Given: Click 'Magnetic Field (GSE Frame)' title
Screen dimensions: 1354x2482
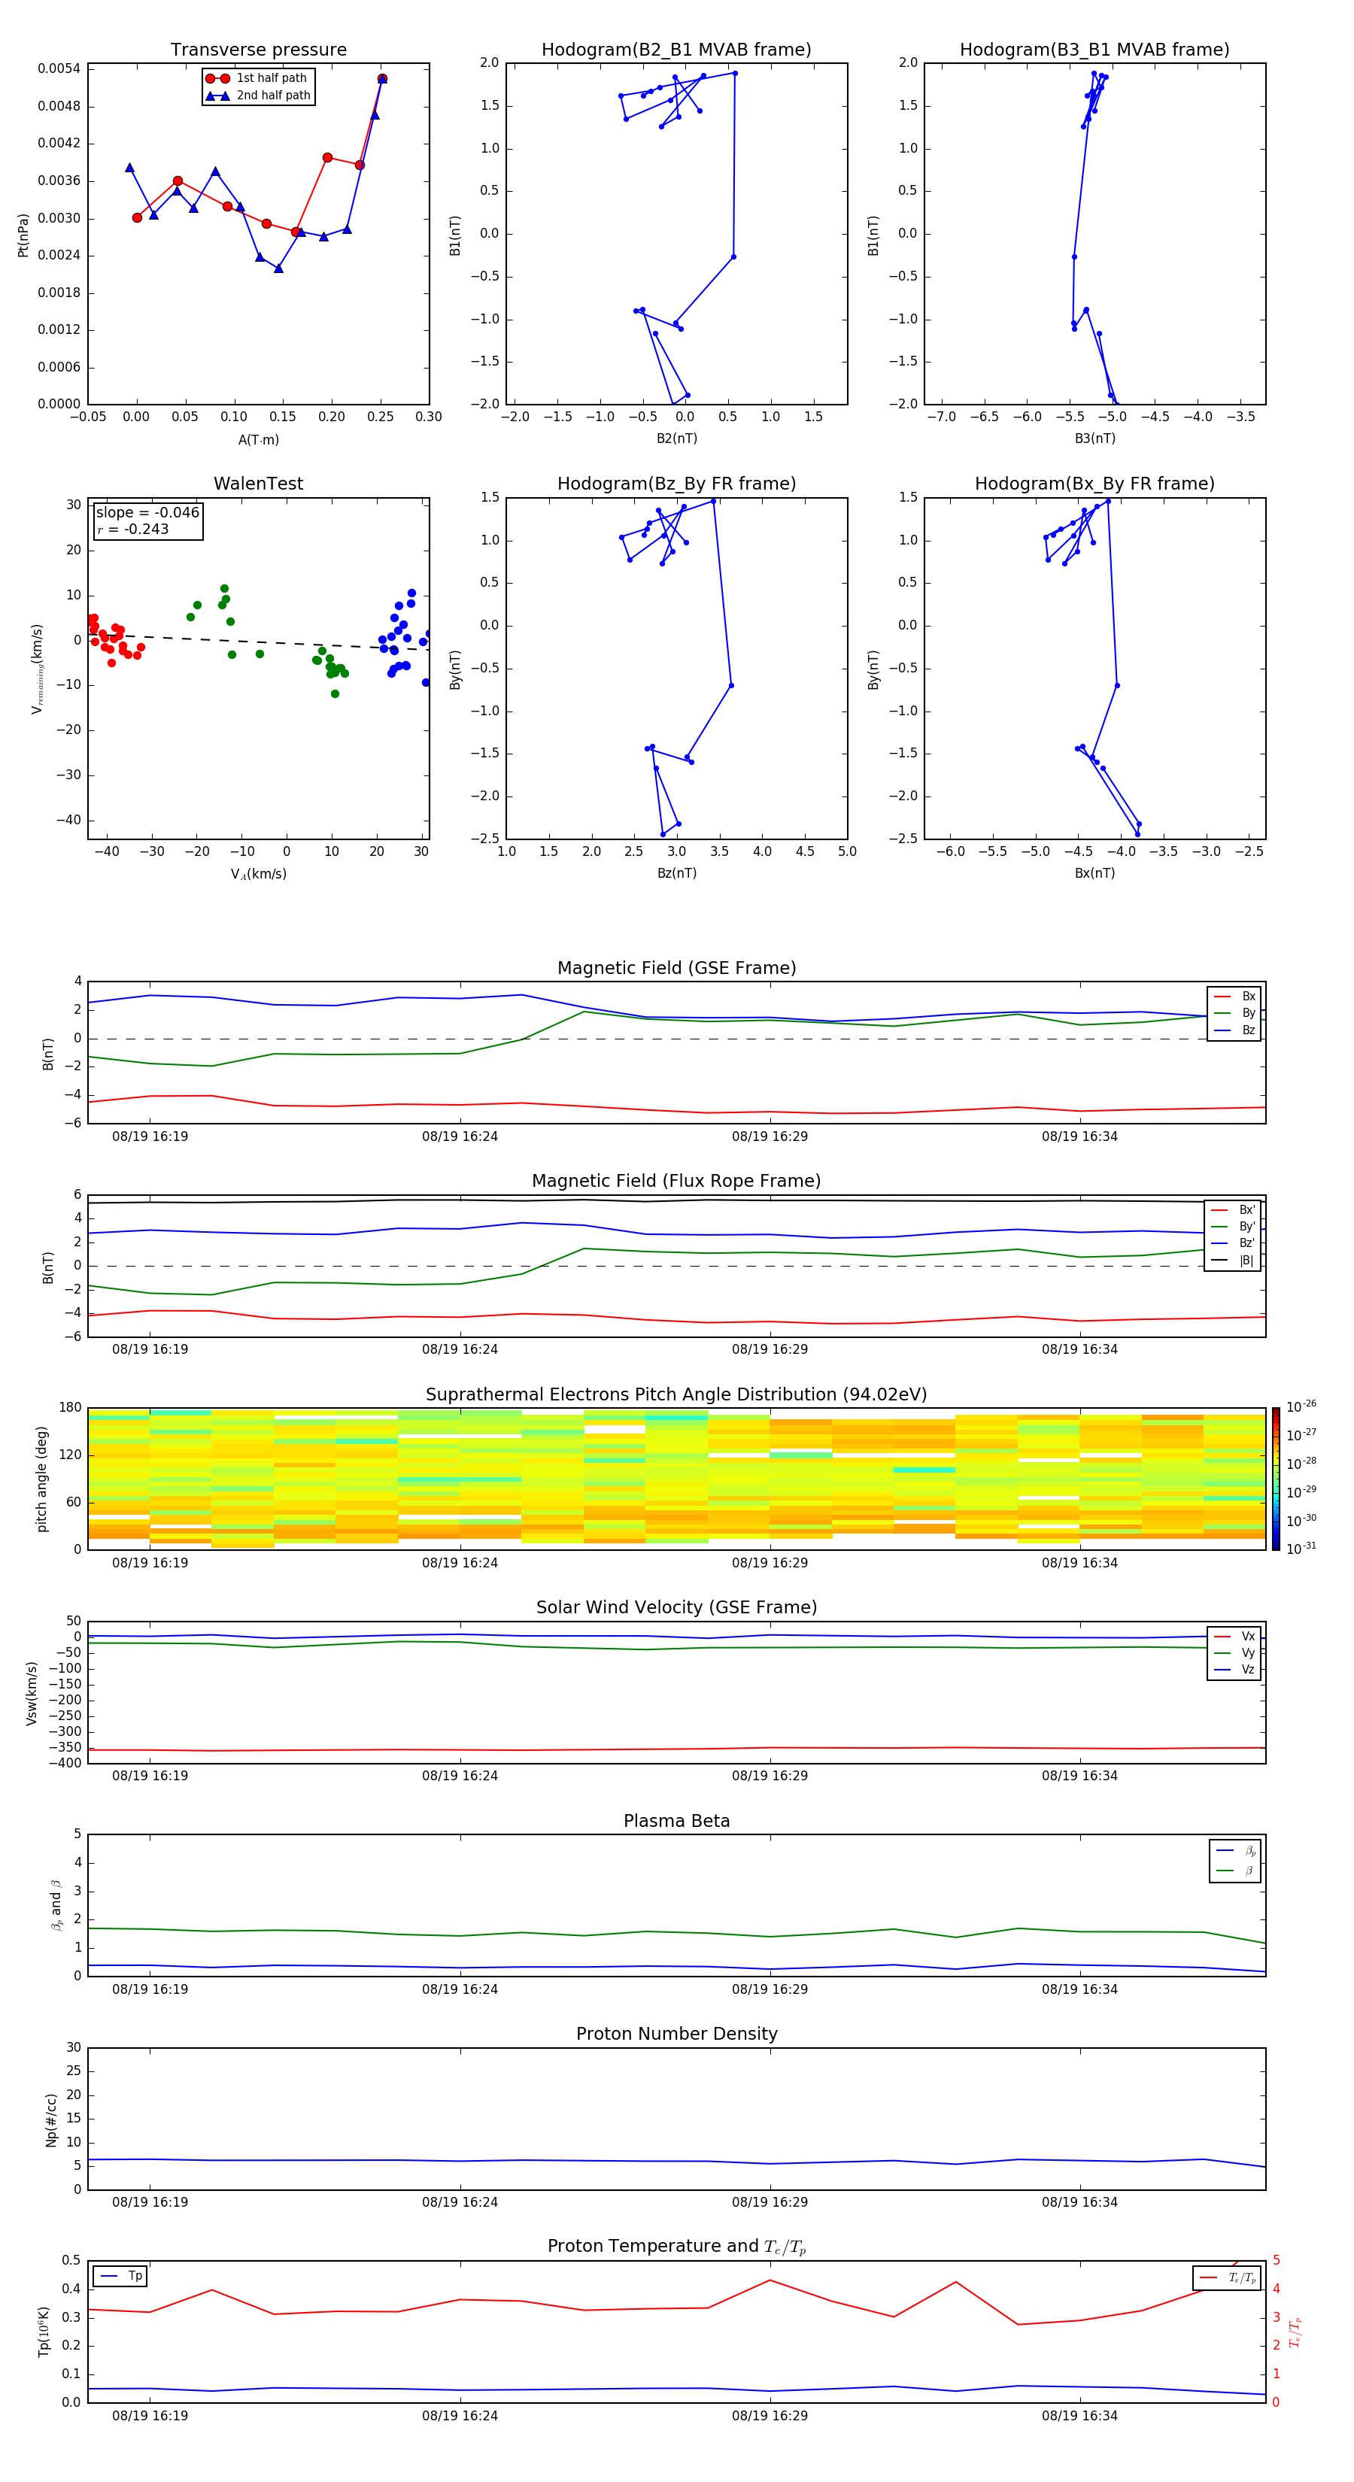Looking at the screenshot, I should pyautogui.click(x=676, y=968).
